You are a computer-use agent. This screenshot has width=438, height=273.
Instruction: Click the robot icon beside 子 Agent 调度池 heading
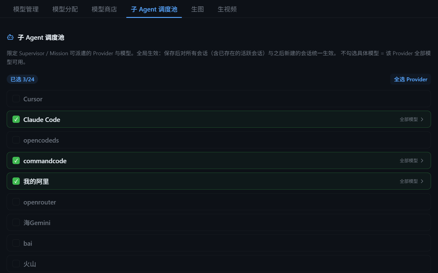pos(10,37)
